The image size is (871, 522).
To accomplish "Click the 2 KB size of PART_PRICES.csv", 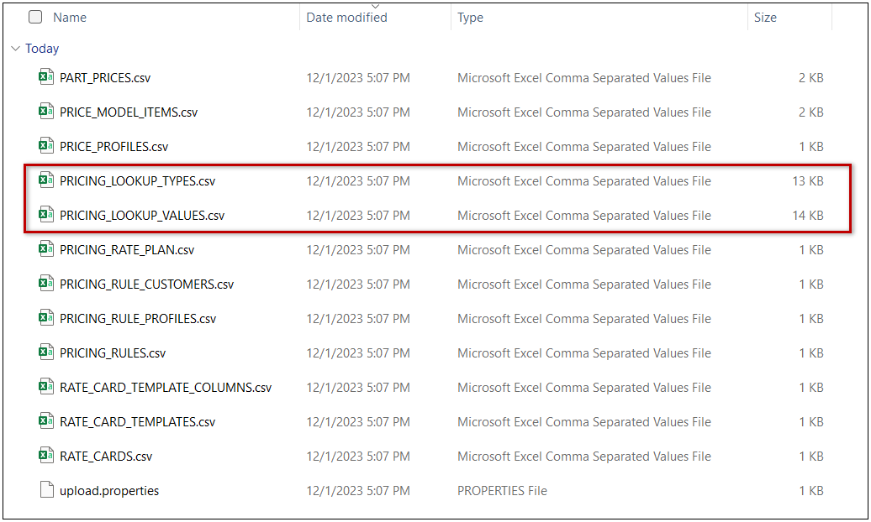I will [x=811, y=78].
